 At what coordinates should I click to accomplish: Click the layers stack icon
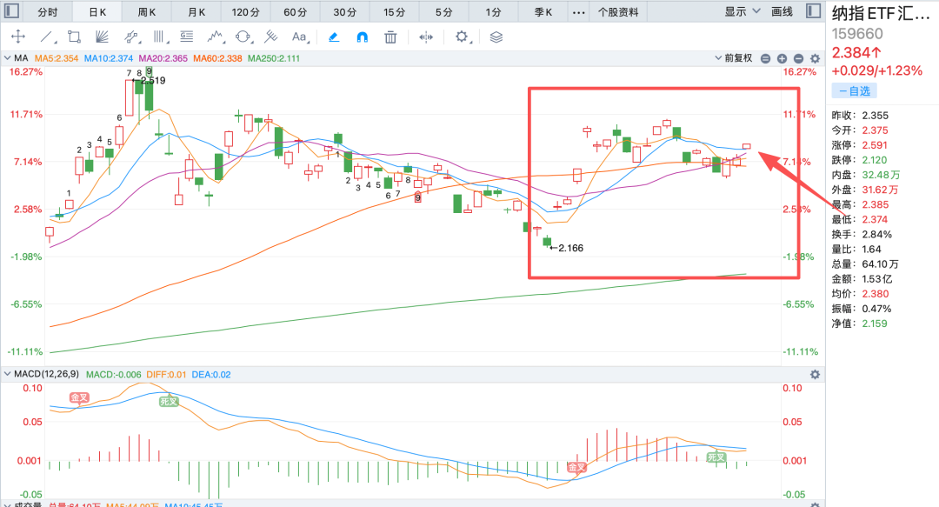pyautogui.click(x=496, y=37)
